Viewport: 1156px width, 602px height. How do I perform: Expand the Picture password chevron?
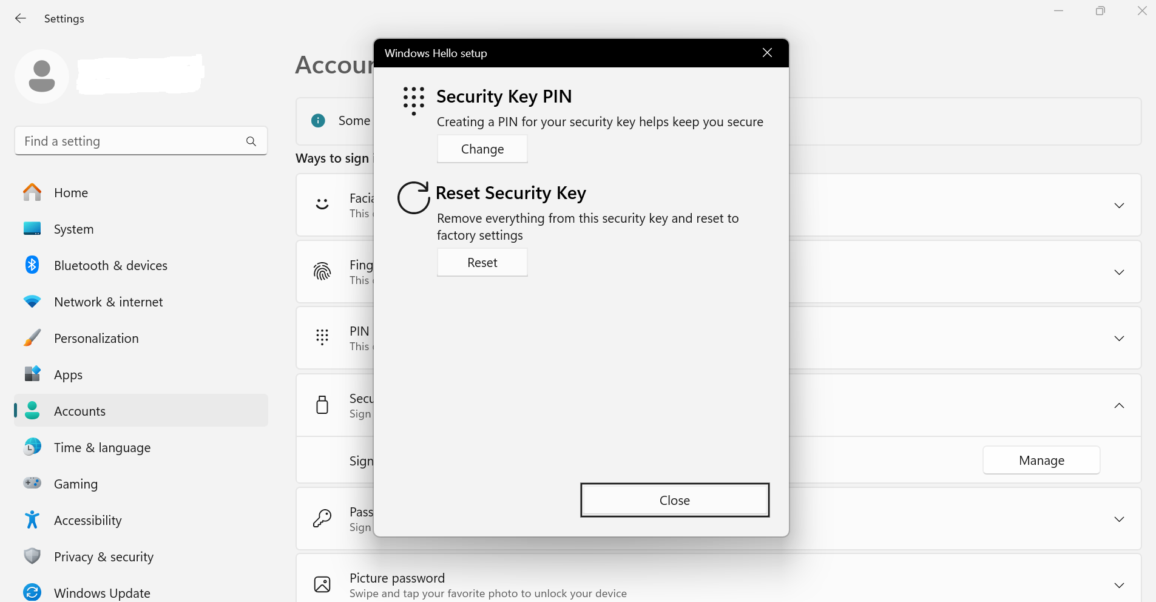point(1119,586)
